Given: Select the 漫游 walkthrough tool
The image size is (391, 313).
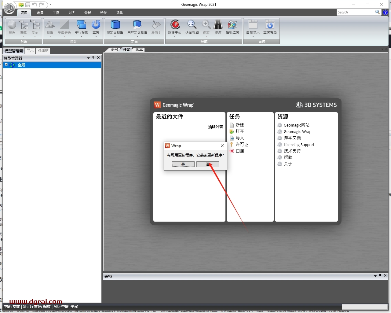Looking at the screenshot, I should pyautogui.click(x=218, y=25).
